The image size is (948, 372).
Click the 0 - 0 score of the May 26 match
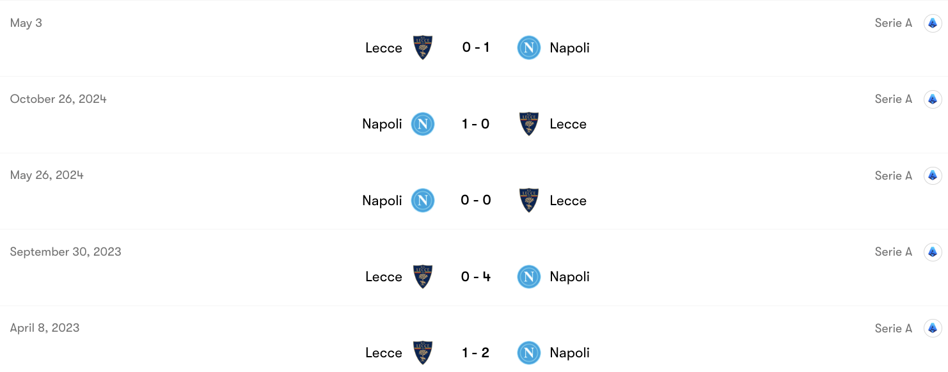[476, 200]
